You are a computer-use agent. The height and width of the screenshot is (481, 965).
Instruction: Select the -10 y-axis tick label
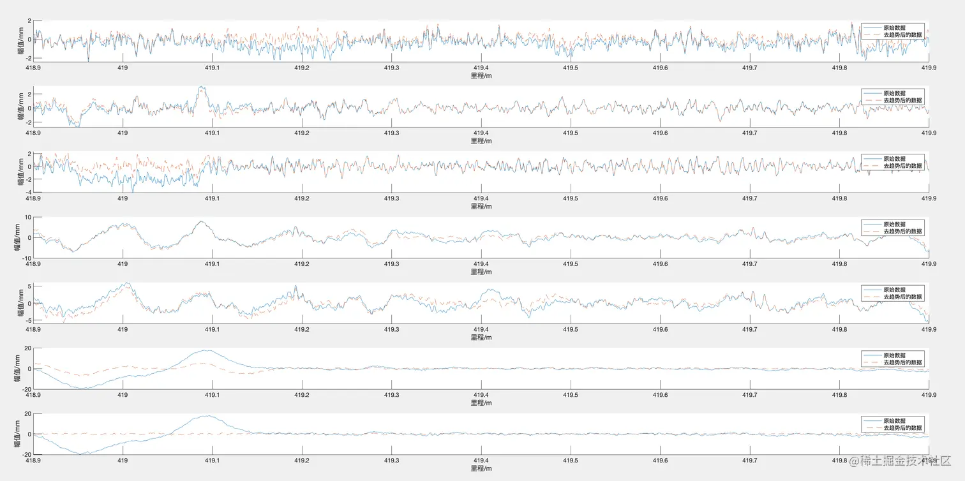click(26, 258)
